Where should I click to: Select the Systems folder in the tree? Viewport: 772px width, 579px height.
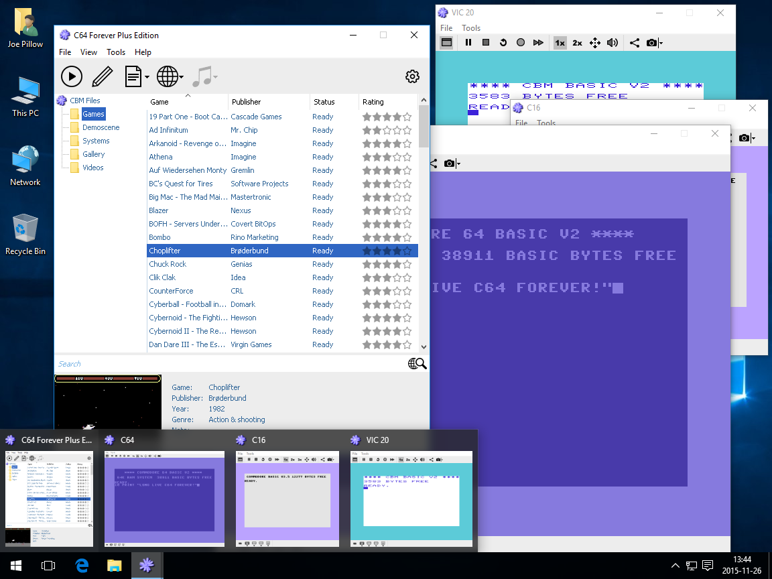pyautogui.click(x=96, y=141)
